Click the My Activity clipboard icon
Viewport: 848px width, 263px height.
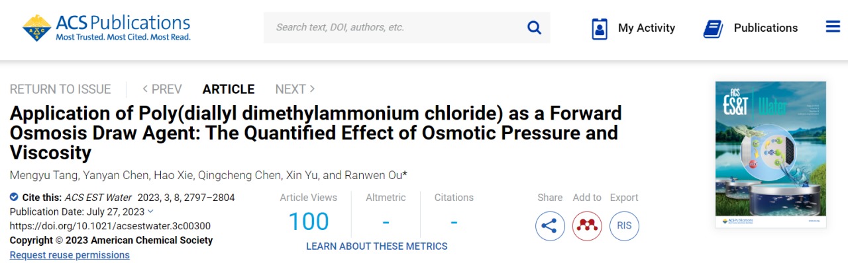point(600,28)
